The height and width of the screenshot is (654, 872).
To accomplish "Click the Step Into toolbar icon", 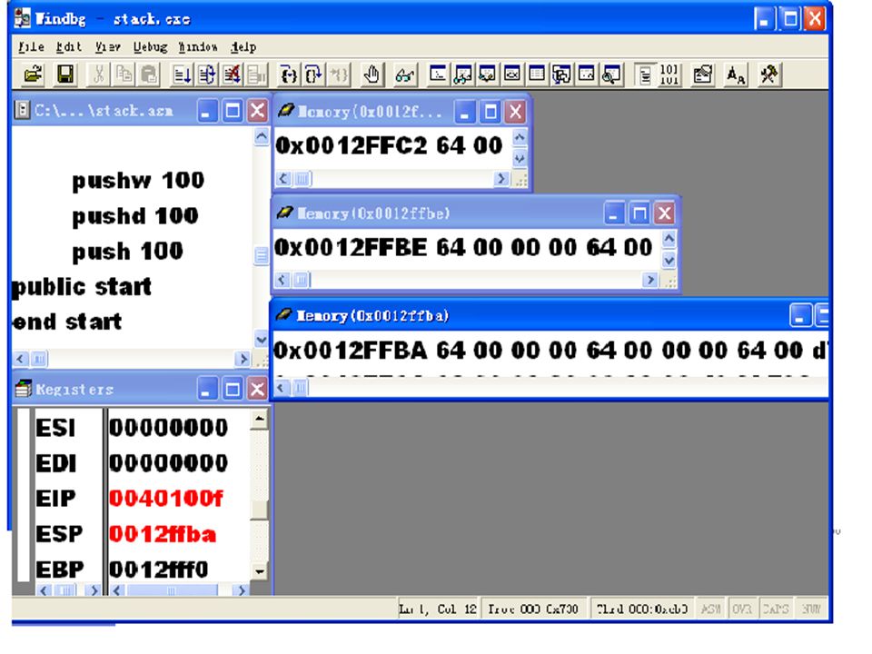I will (x=289, y=74).
